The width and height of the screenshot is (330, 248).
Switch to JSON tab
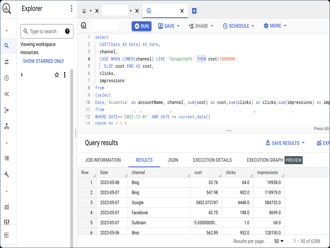point(173,160)
